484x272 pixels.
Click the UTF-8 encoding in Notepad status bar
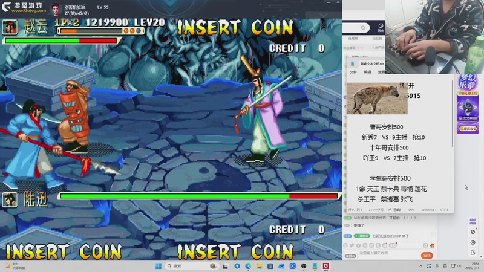[444, 210]
